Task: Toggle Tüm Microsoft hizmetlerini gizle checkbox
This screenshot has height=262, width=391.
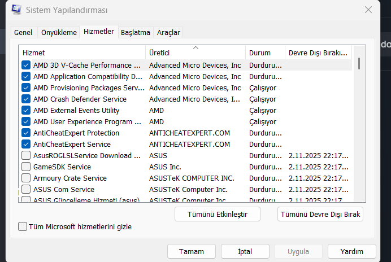Action: tap(23, 226)
